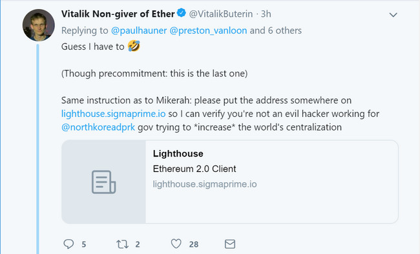Open lighthouse.sigmaprime.io link in tweet text
This screenshot has width=420, height=254.
pyautogui.click(x=113, y=114)
